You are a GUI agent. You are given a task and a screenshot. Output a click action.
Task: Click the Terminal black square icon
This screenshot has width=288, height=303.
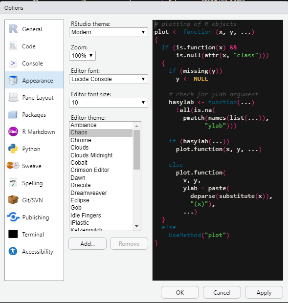click(13, 234)
